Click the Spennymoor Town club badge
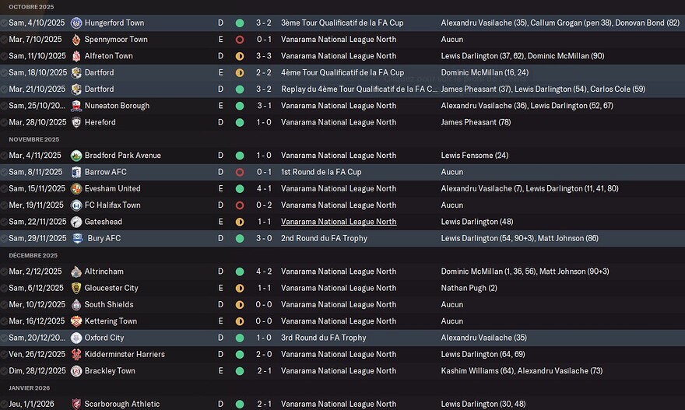The height and width of the screenshot is (410, 685). (x=76, y=40)
